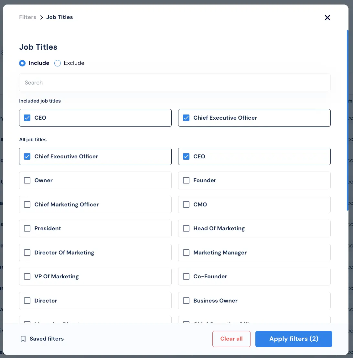Screen dimensions: 353x358
Task: Uncheck Chief Executive Officer under Included job titles
Action: pos(186,118)
